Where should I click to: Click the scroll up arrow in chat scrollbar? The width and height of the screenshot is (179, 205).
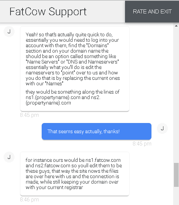176,26
